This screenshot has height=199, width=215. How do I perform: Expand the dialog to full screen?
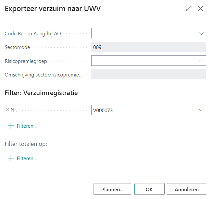click(189, 9)
